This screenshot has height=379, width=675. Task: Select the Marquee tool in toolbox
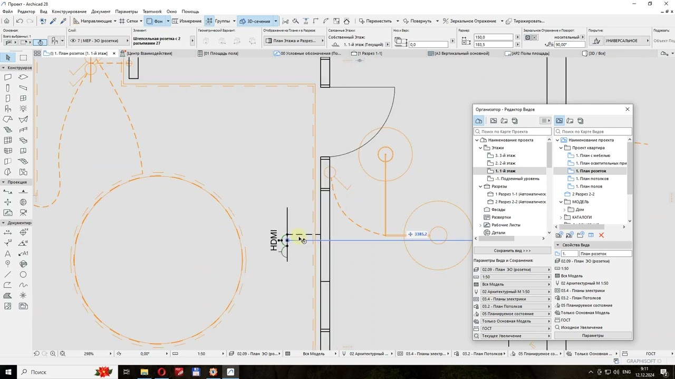23,57
